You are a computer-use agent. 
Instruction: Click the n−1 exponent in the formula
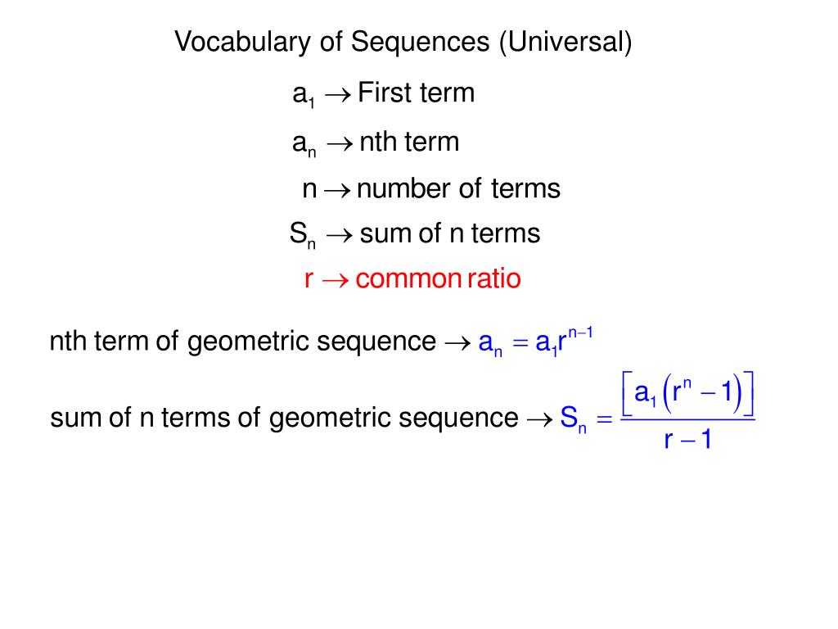[580, 333]
